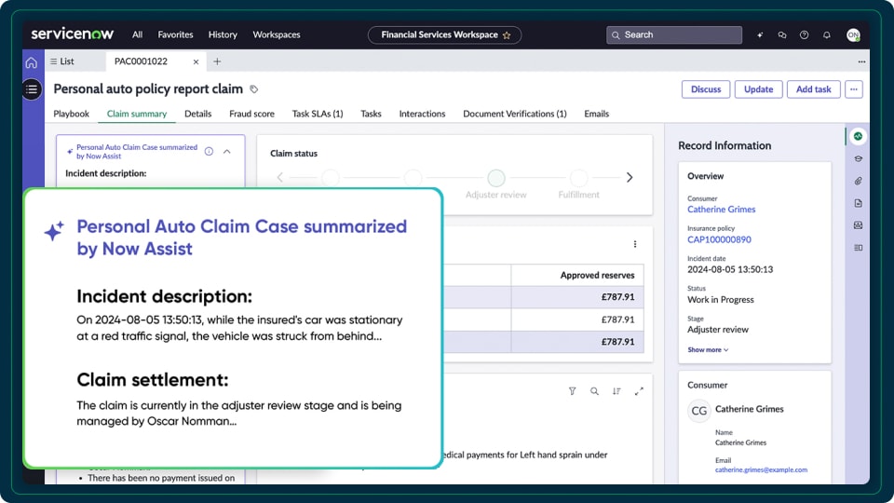Open the Workspaces menu
894x503 pixels.
pos(277,34)
